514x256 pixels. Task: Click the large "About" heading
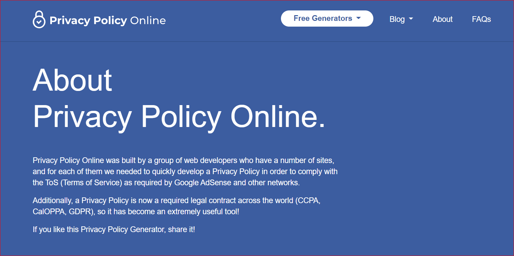72,80
